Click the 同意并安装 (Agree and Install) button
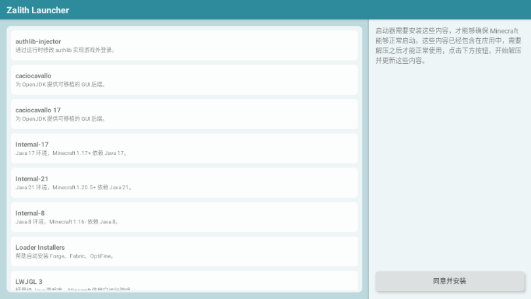531x299 pixels. tap(450, 281)
